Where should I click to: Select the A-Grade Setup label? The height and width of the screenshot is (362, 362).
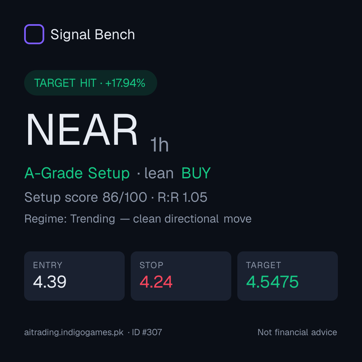coord(77,173)
